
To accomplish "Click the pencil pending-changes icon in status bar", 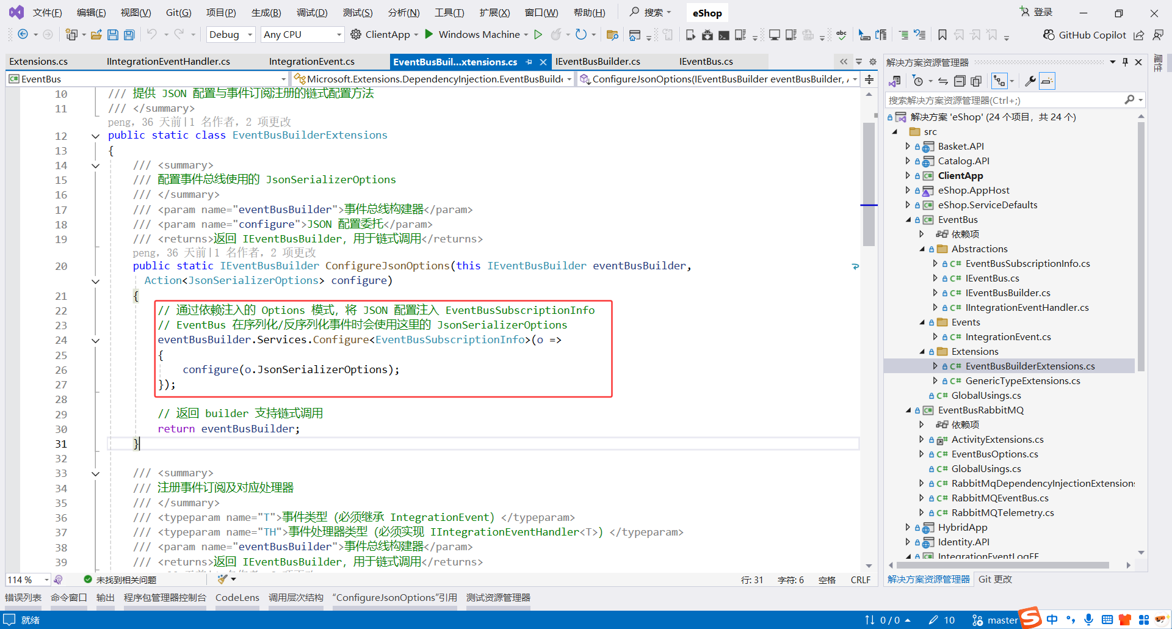I will [933, 620].
